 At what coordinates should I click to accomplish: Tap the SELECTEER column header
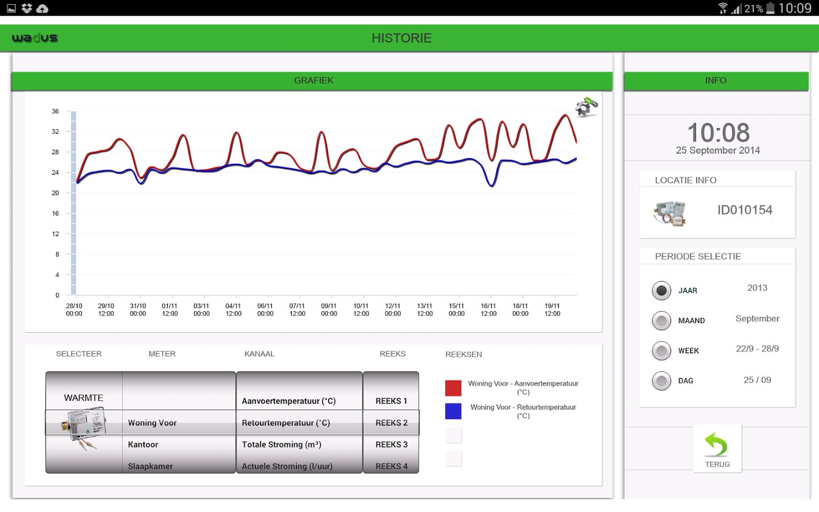click(78, 354)
